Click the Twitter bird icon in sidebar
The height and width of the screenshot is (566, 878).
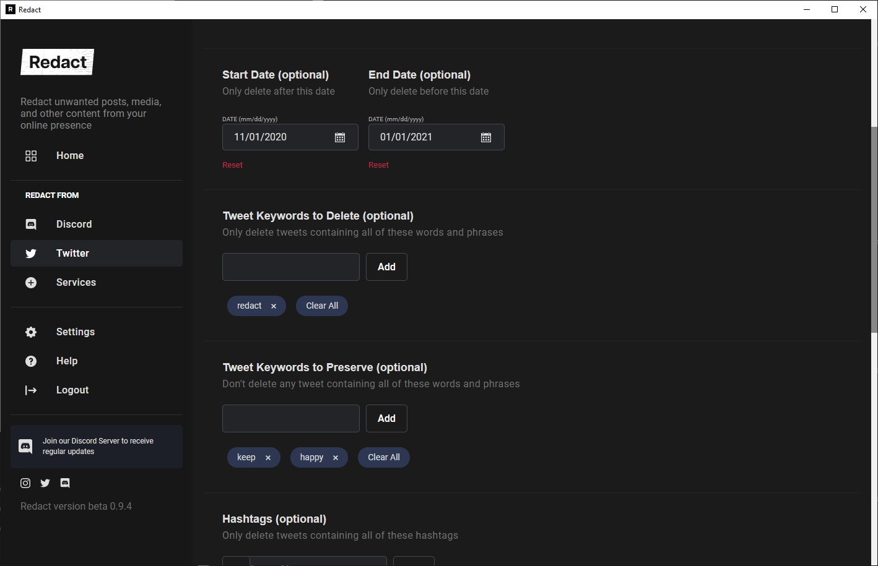(31, 253)
